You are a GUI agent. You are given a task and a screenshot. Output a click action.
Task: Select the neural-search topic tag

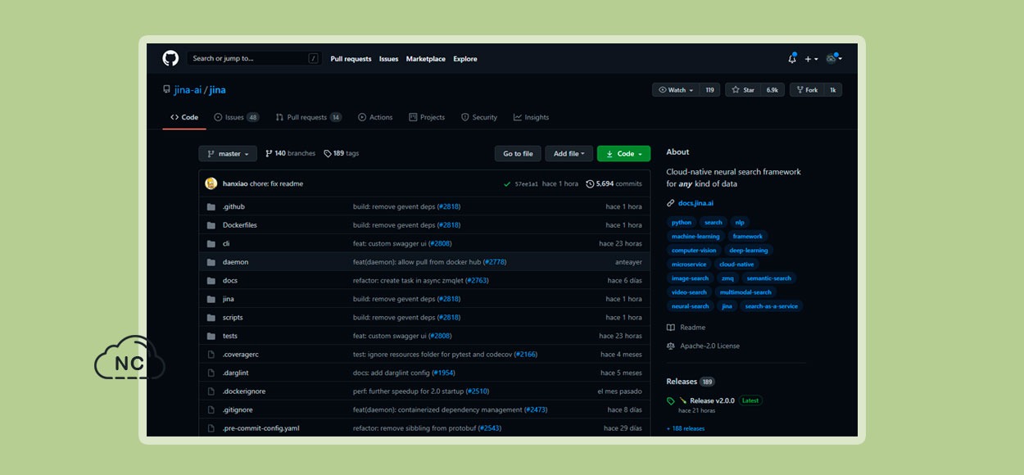691,306
